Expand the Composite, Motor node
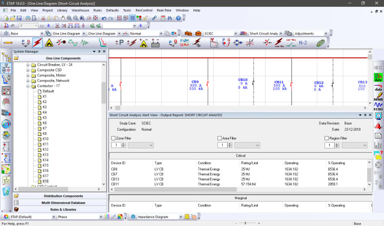Viewport: 384px width, 226px height. click(28, 76)
